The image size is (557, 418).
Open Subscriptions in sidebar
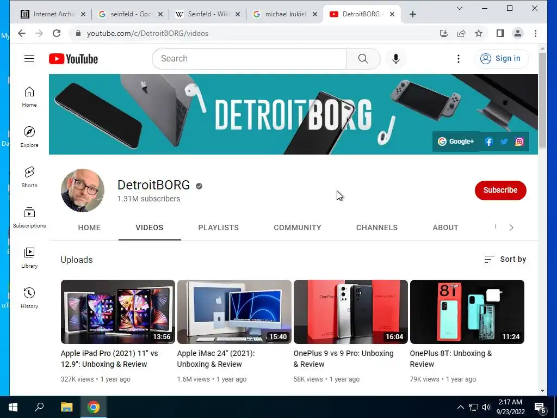(x=29, y=217)
